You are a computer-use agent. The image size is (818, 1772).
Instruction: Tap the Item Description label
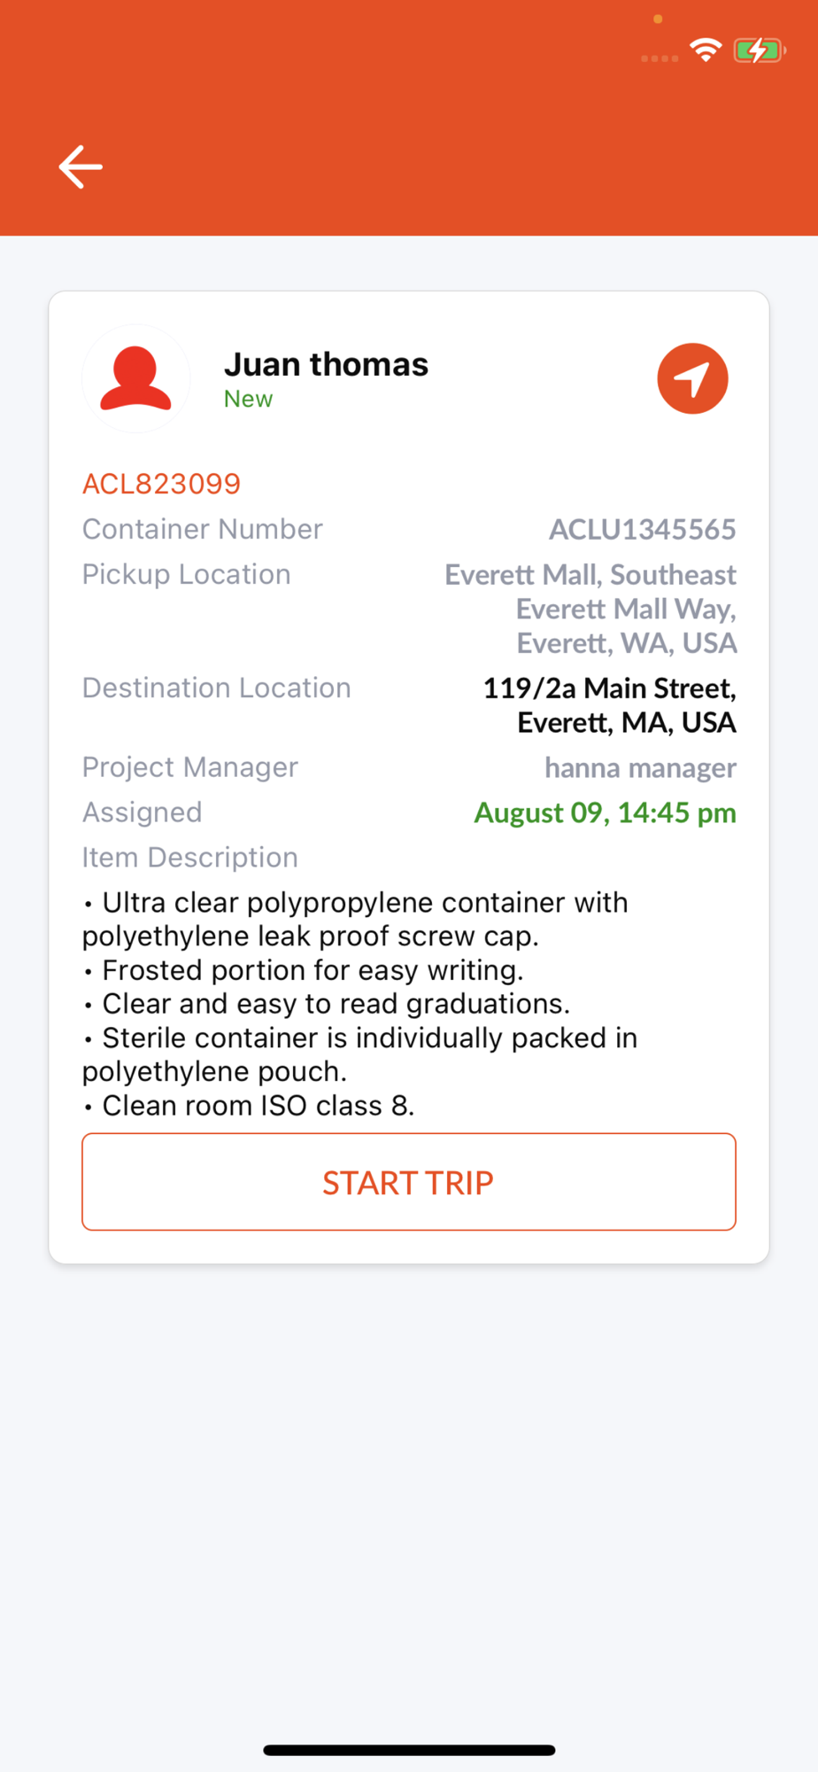[190, 858]
